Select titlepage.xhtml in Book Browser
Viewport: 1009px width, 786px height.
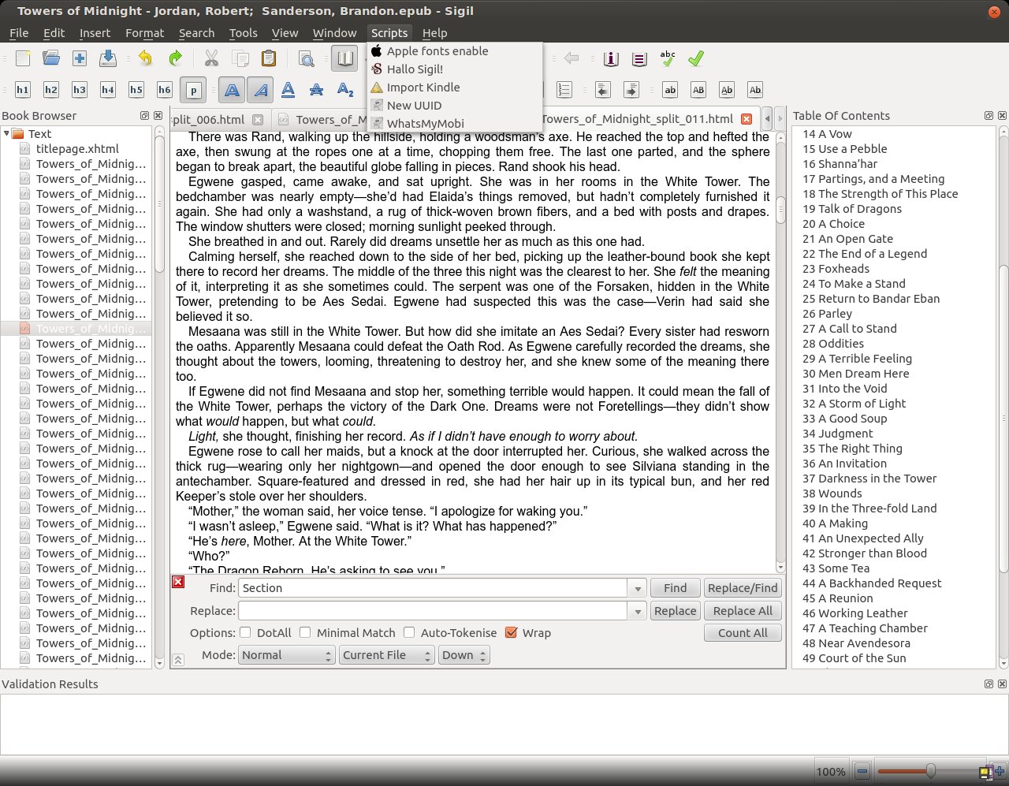coord(77,149)
